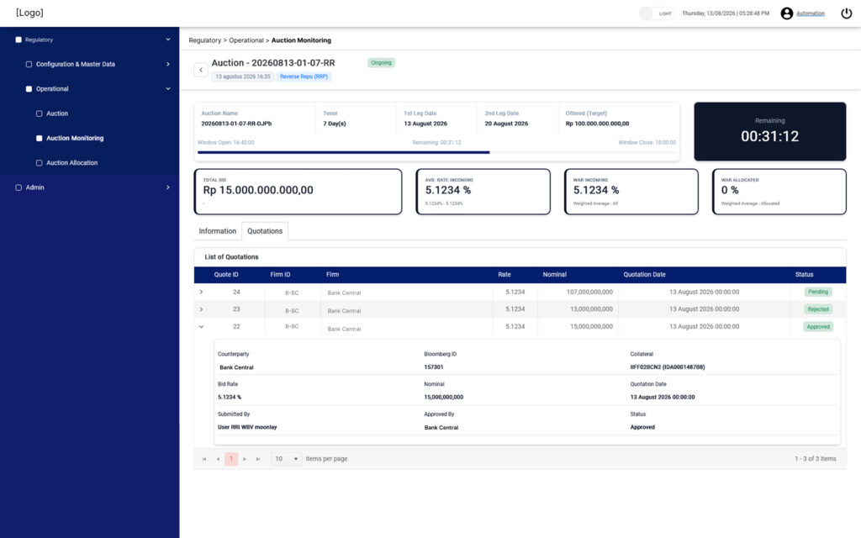Click Regulatory in the breadcrumb
Viewport: 861px width, 538px height.
(x=205, y=40)
